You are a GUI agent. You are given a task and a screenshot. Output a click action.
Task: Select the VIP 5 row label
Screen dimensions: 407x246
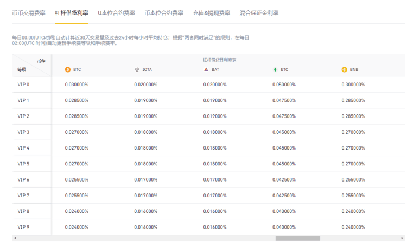pyautogui.click(x=23, y=164)
